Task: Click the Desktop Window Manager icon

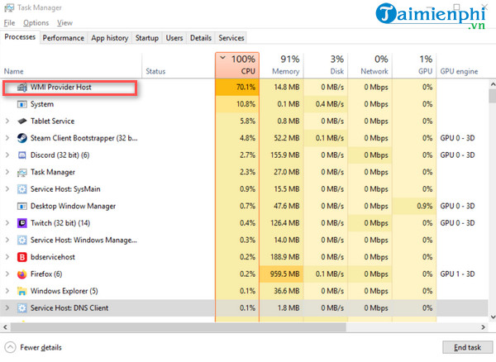Action: pyautogui.click(x=21, y=206)
